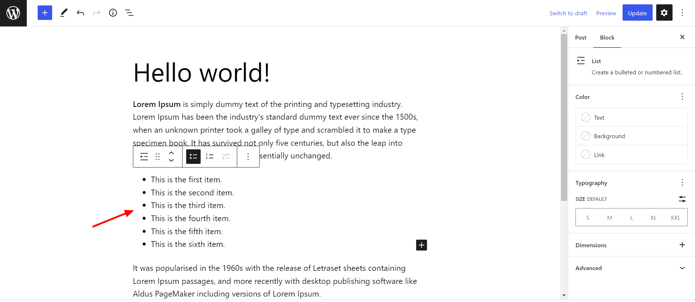Select the XL font size
Image resolution: width=695 pixels, height=302 pixels.
pos(653,217)
